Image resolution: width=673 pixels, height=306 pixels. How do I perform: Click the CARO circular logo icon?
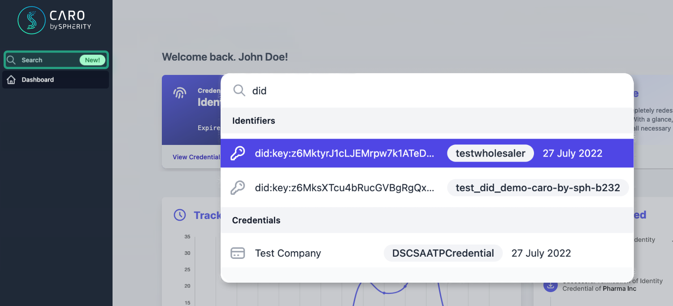31,20
